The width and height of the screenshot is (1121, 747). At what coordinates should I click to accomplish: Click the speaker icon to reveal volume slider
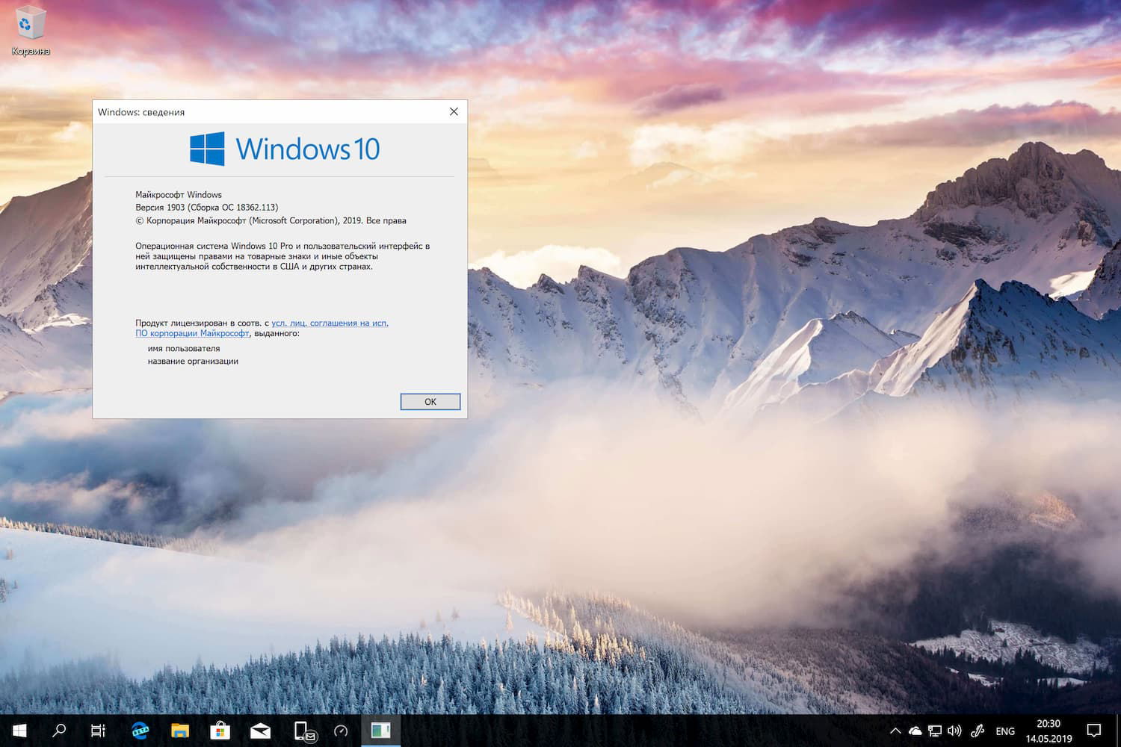click(x=954, y=731)
